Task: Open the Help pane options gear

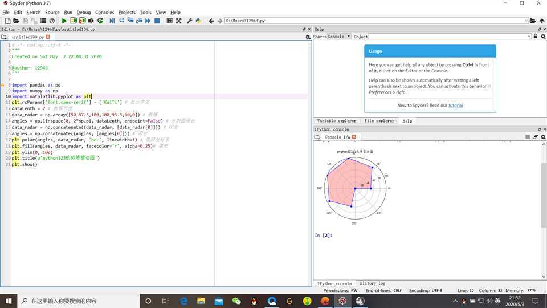Action: click(543, 37)
